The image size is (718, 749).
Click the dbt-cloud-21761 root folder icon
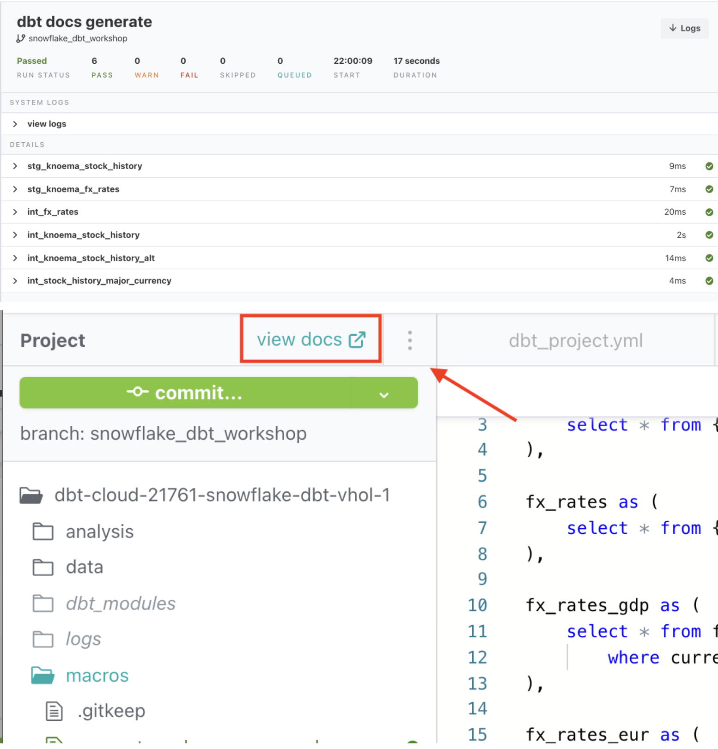(x=31, y=495)
